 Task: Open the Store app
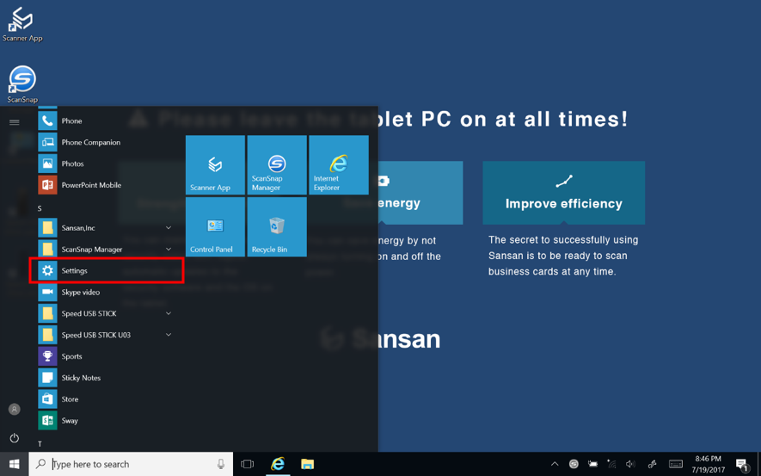point(106,399)
